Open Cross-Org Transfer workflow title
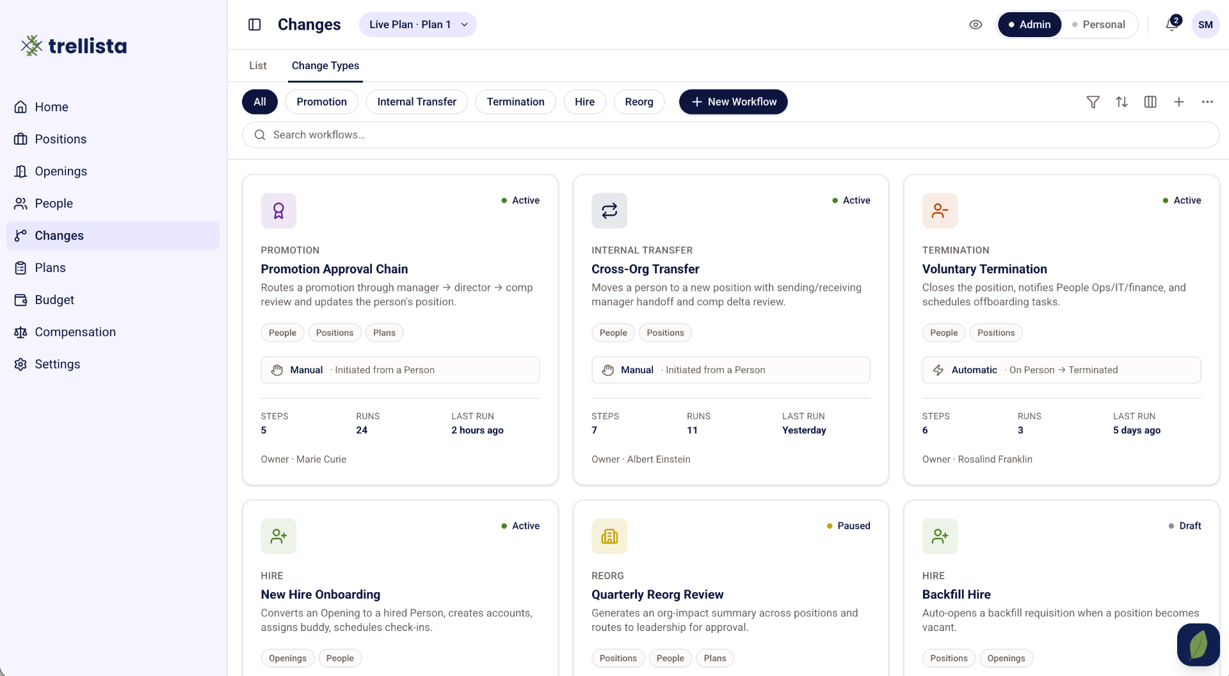1229x676 pixels. tap(645, 270)
